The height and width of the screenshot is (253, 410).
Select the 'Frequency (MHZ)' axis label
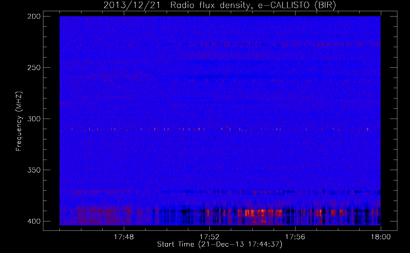19,121
